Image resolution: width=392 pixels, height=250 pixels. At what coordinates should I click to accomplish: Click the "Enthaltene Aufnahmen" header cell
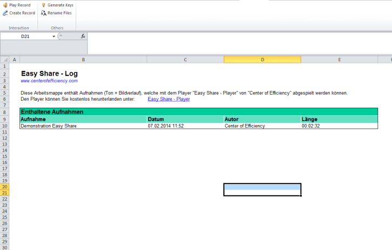click(x=199, y=112)
